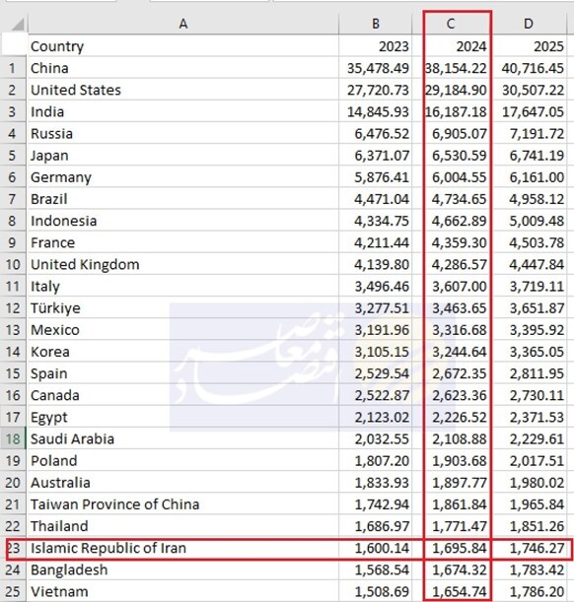Select column B header
The height and width of the screenshot is (602, 574).
pyautogui.click(x=376, y=24)
